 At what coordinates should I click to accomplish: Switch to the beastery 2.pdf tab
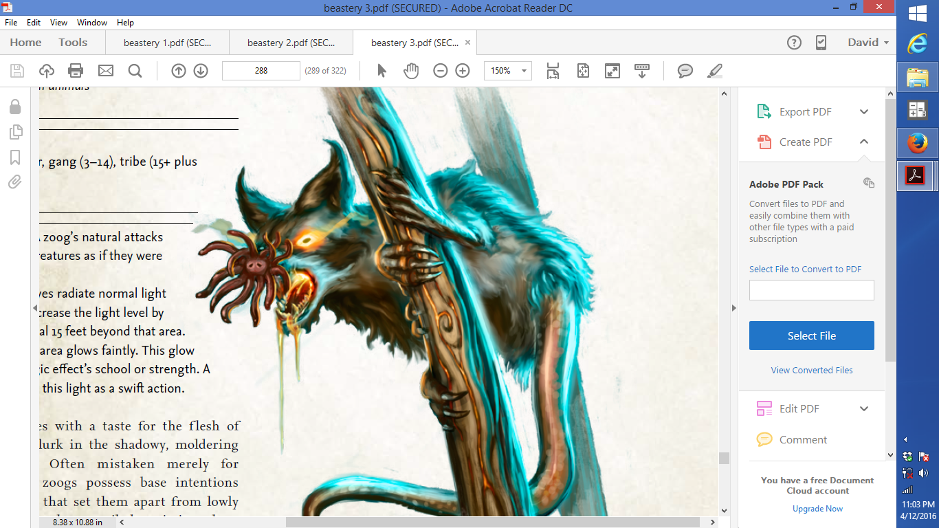[291, 43]
